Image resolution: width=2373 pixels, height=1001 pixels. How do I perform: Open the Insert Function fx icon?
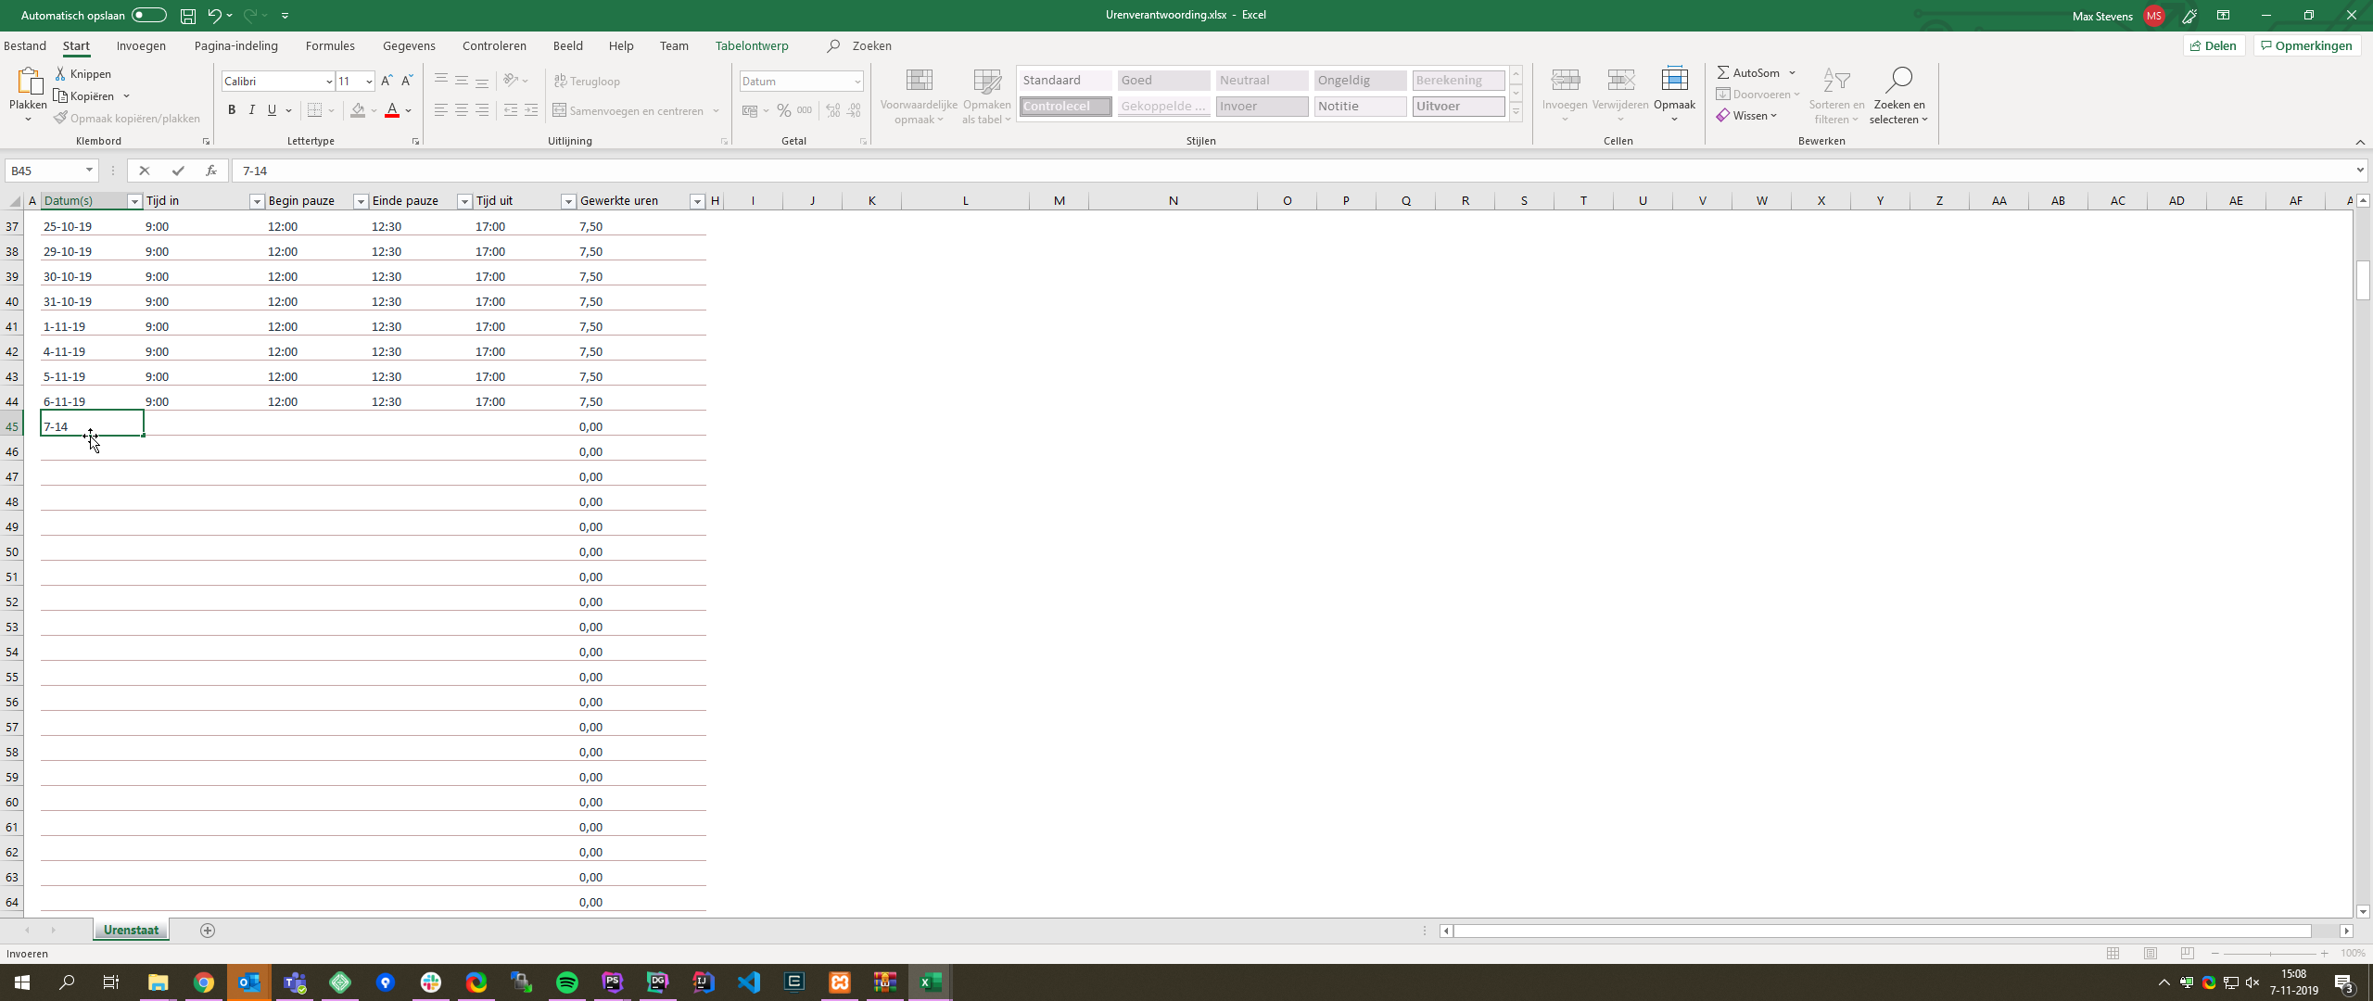coord(211,171)
